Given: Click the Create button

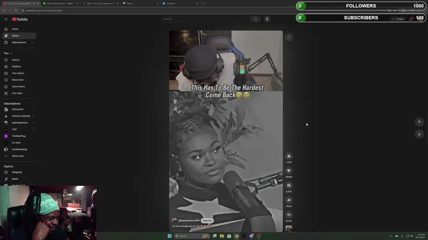Looking at the screenshot, I should click(398, 19).
